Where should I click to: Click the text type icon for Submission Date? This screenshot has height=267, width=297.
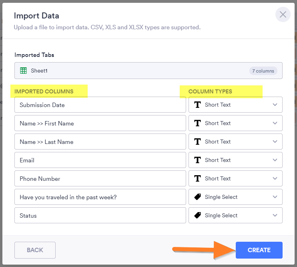pyautogui.click(x=197, y=105)
